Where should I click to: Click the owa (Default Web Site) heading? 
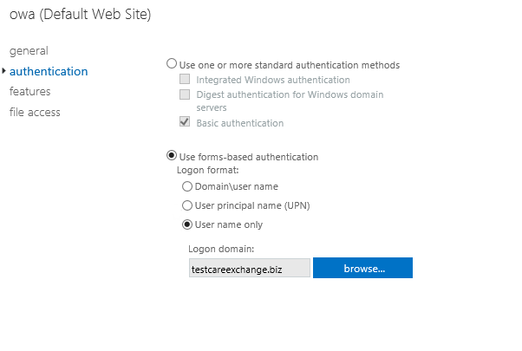[x=81, y=15]
